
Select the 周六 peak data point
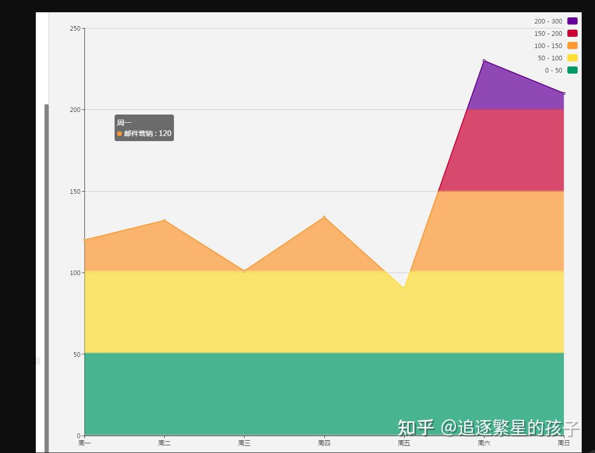tap(484, 61)
